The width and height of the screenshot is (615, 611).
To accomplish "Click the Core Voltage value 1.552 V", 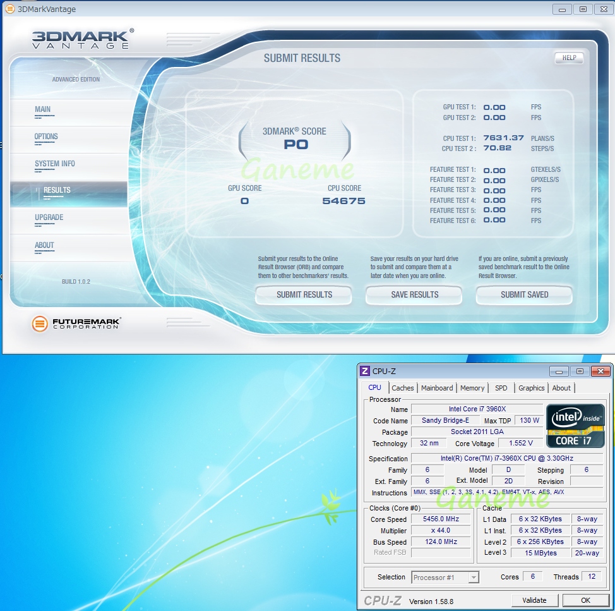I will 520,443.
